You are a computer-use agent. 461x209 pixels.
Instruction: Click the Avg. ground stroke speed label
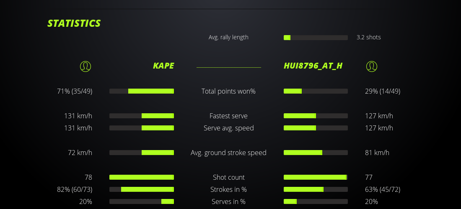[x=228, y=153]
